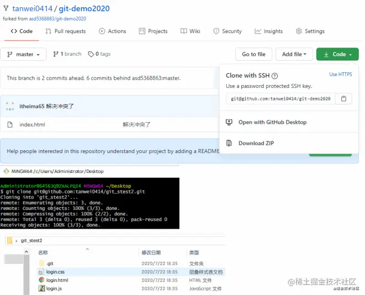Image resolution: width=365 pixels, height=295 pixels.
Task: Select the .git folder
Action: tap(50, 264)
